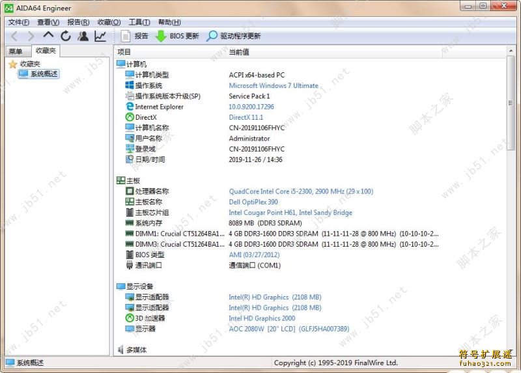Image resolution: width=521 pixels, height=373 pixels.
Task: Click the DirectX Xbox icon
Action: [x=130, y=117]
